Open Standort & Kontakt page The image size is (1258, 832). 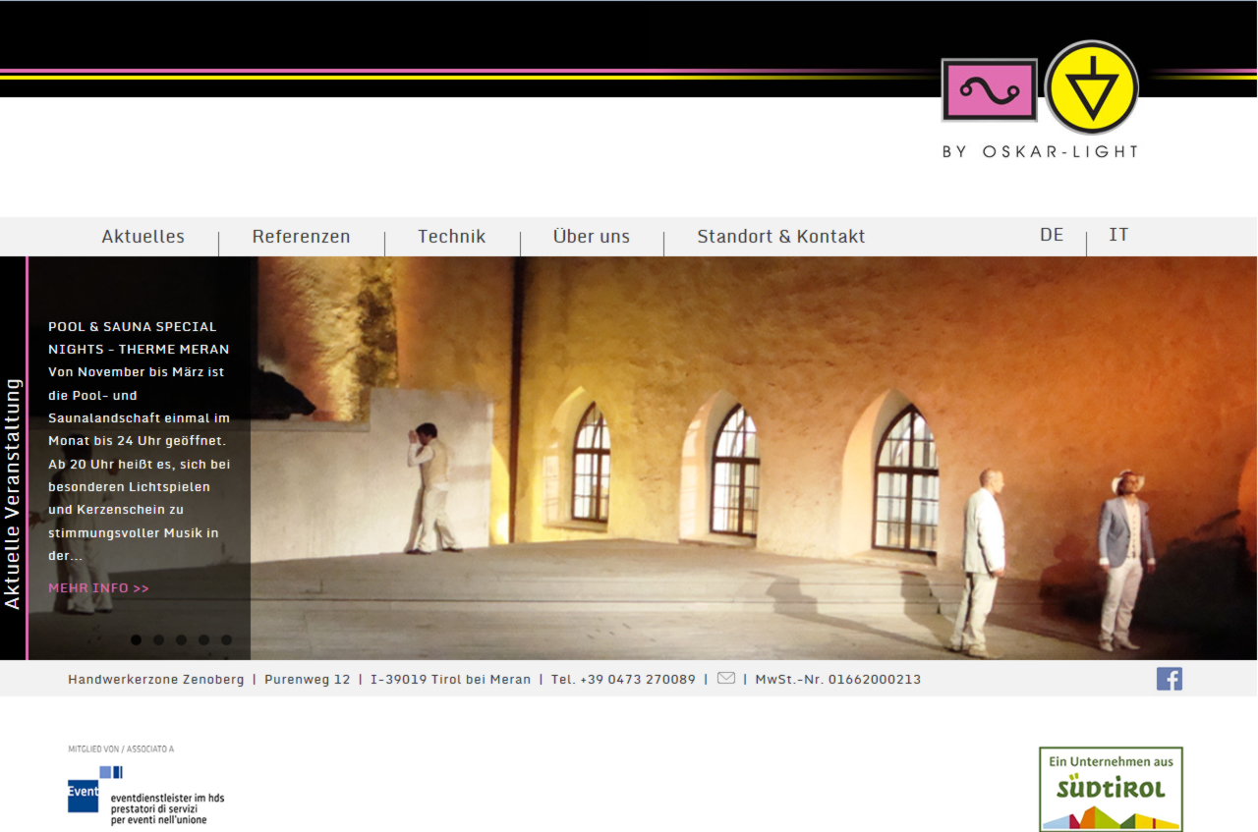point(781,237)
